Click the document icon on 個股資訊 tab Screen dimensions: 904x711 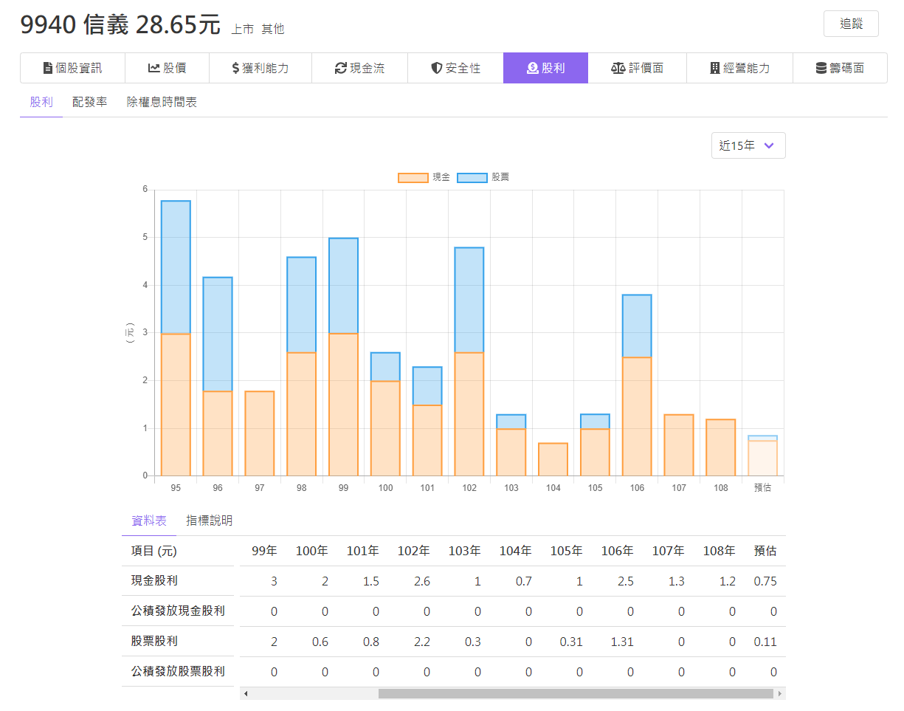coord(48,68)
